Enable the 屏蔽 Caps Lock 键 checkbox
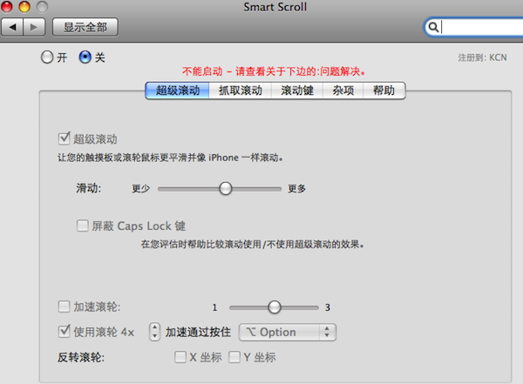 (x=83, y=226)
